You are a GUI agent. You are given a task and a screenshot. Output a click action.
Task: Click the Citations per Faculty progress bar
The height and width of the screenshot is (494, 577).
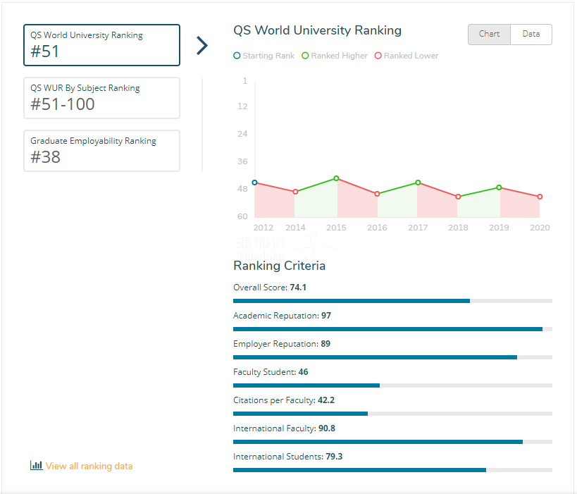pos(392,414)
